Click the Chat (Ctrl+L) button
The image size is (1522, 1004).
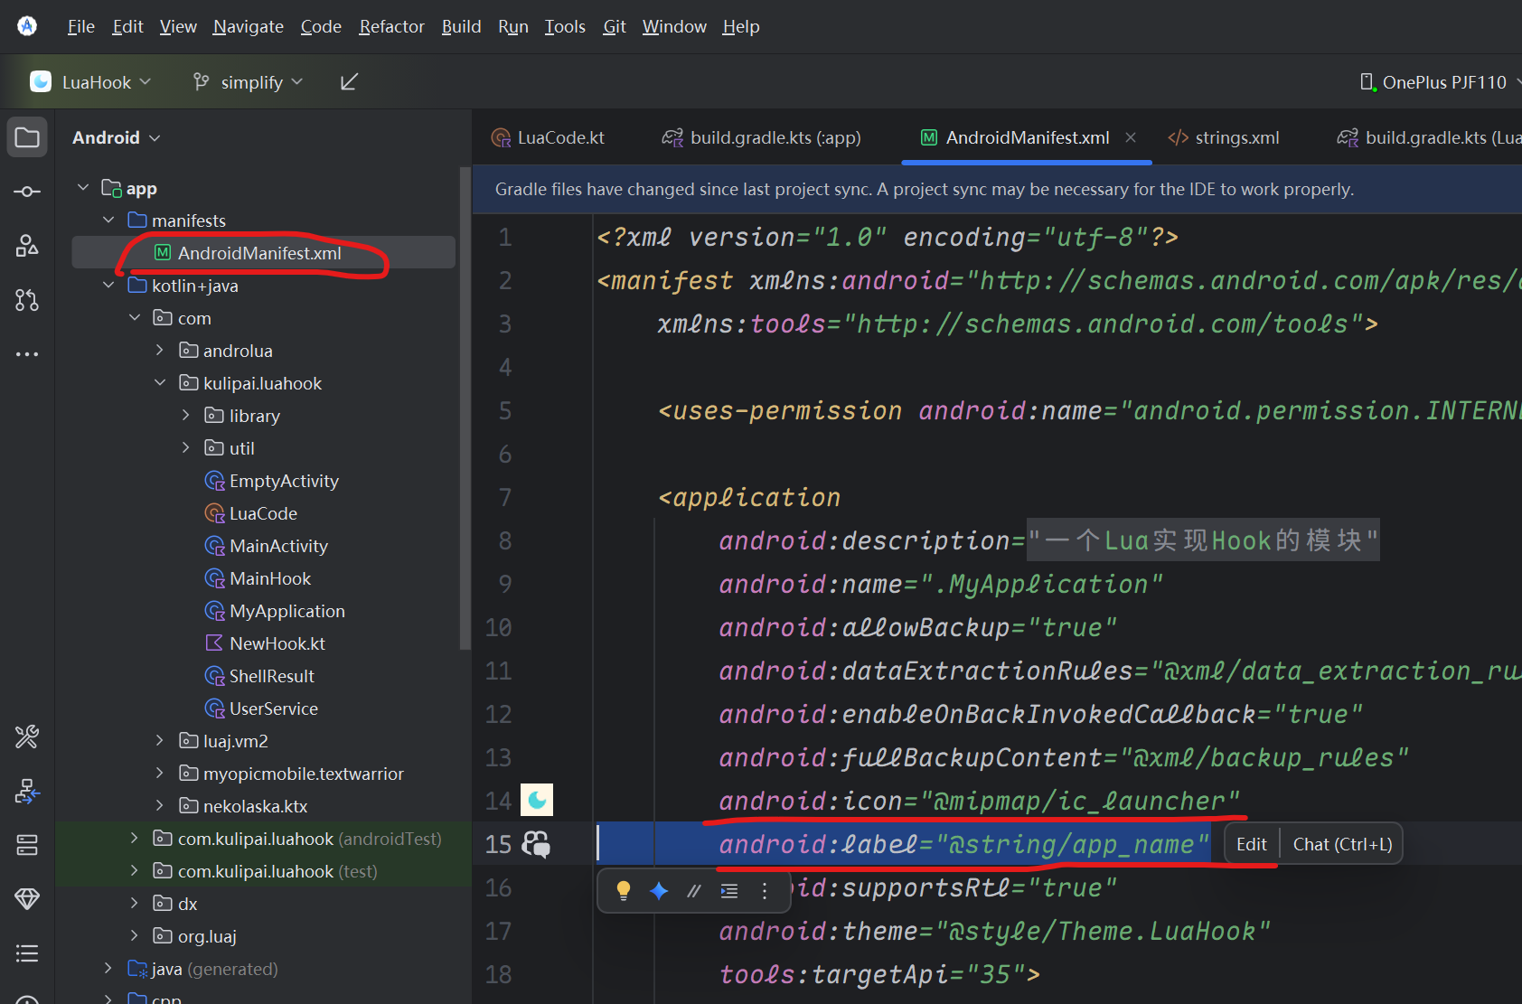[1342, 844]
